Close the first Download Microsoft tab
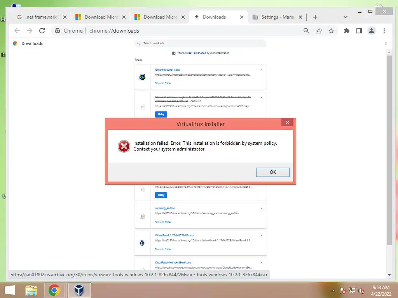 [124, 17]
